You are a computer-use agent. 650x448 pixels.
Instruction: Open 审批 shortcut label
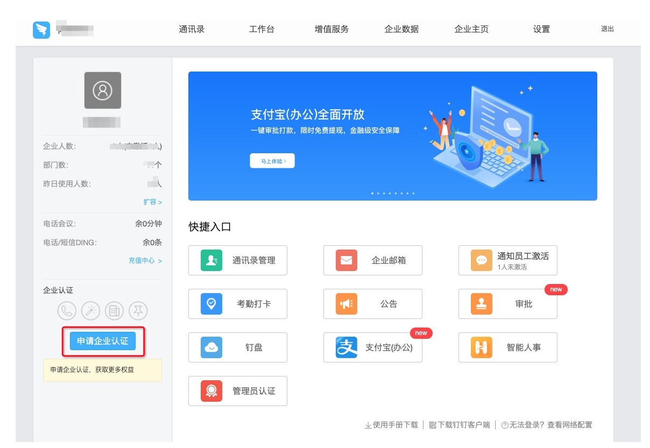click(x=524, y=304)
